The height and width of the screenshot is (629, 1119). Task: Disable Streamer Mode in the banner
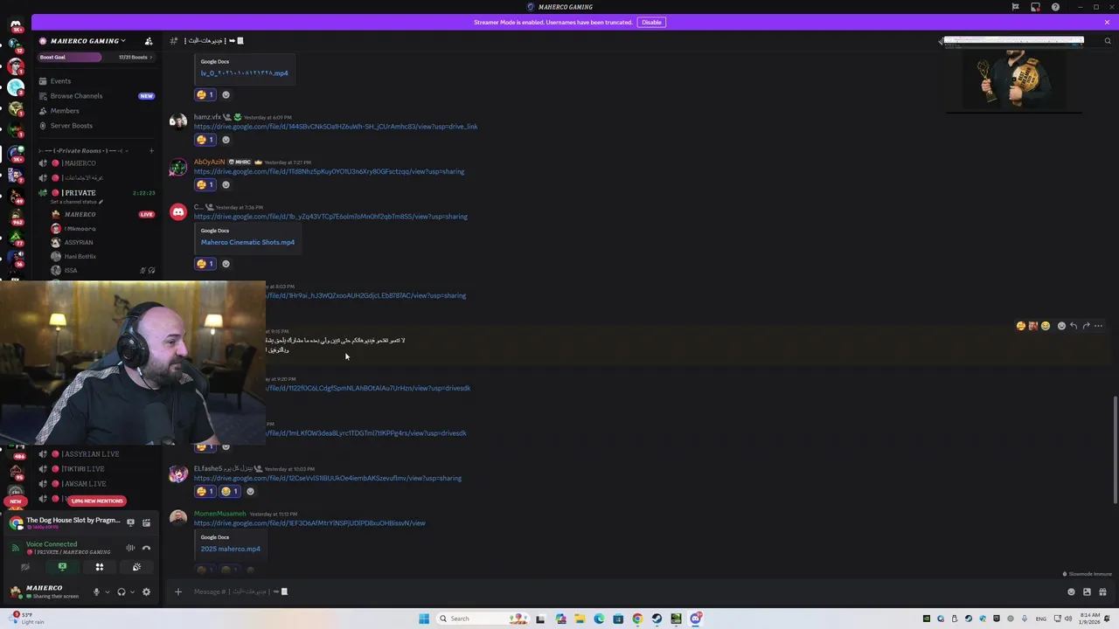[x=651, y=22]
